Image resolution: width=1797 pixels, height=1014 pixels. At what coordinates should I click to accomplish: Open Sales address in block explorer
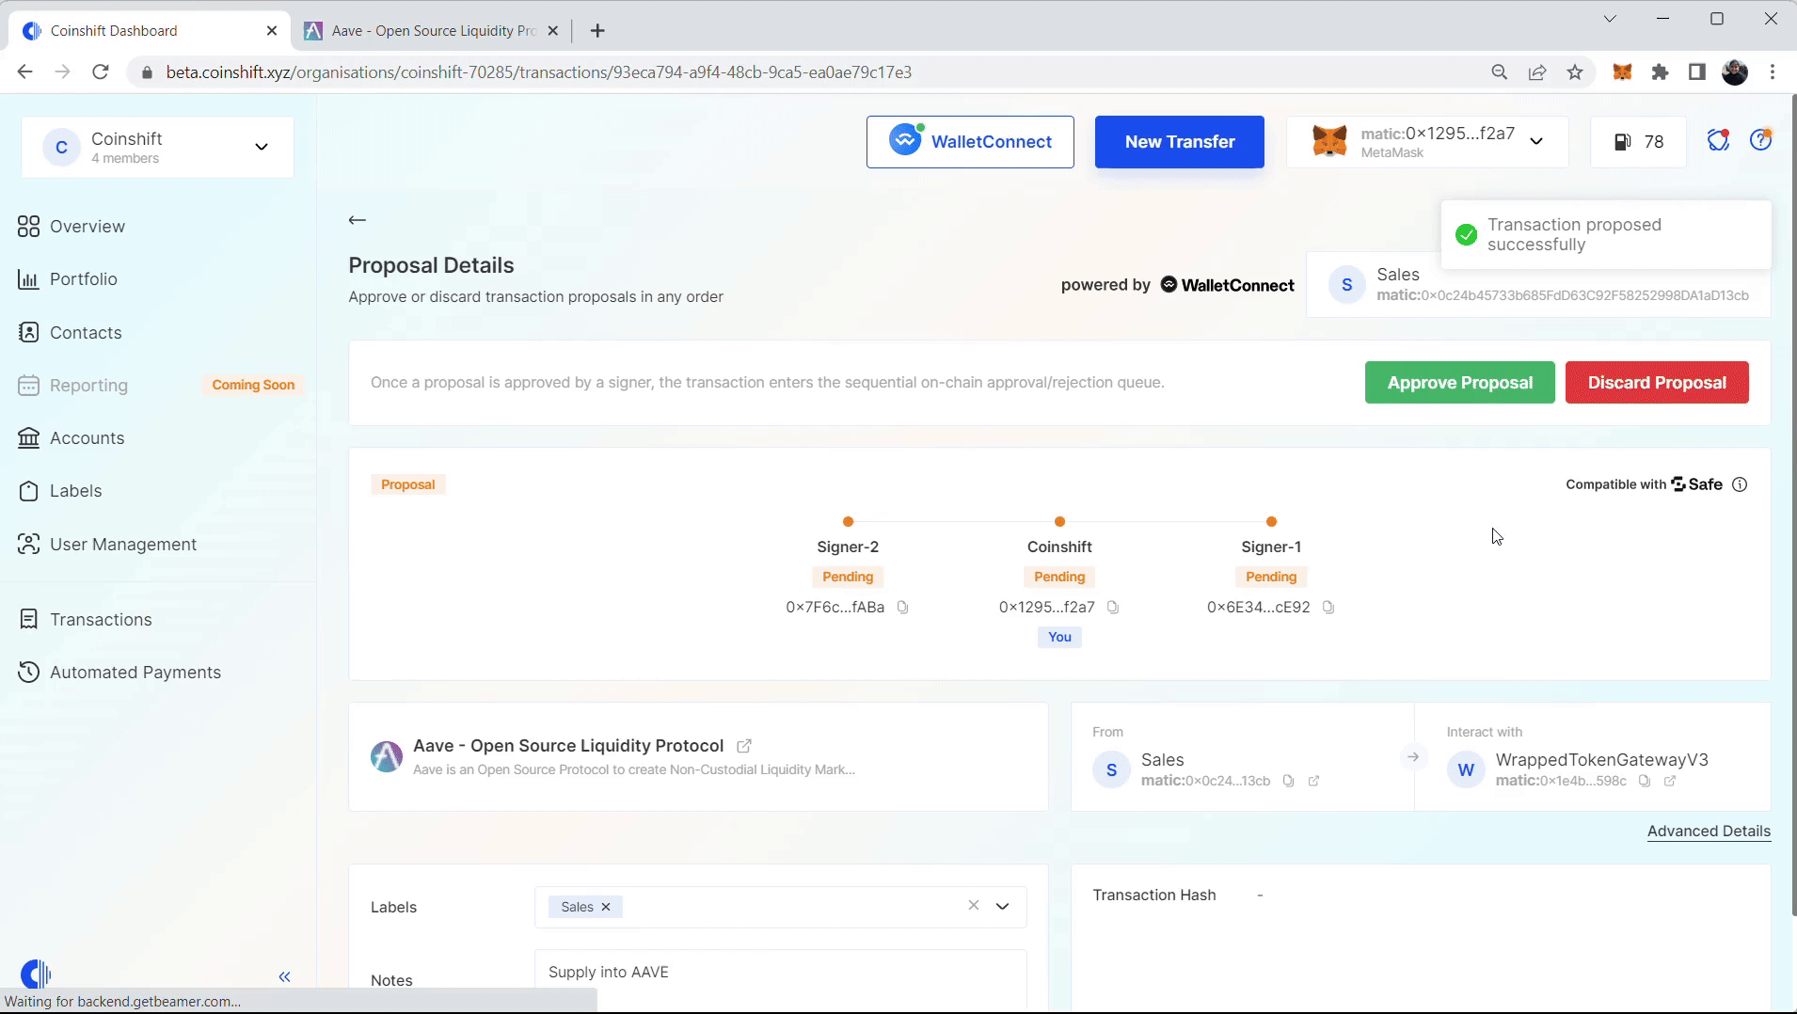pos(1314,781)
